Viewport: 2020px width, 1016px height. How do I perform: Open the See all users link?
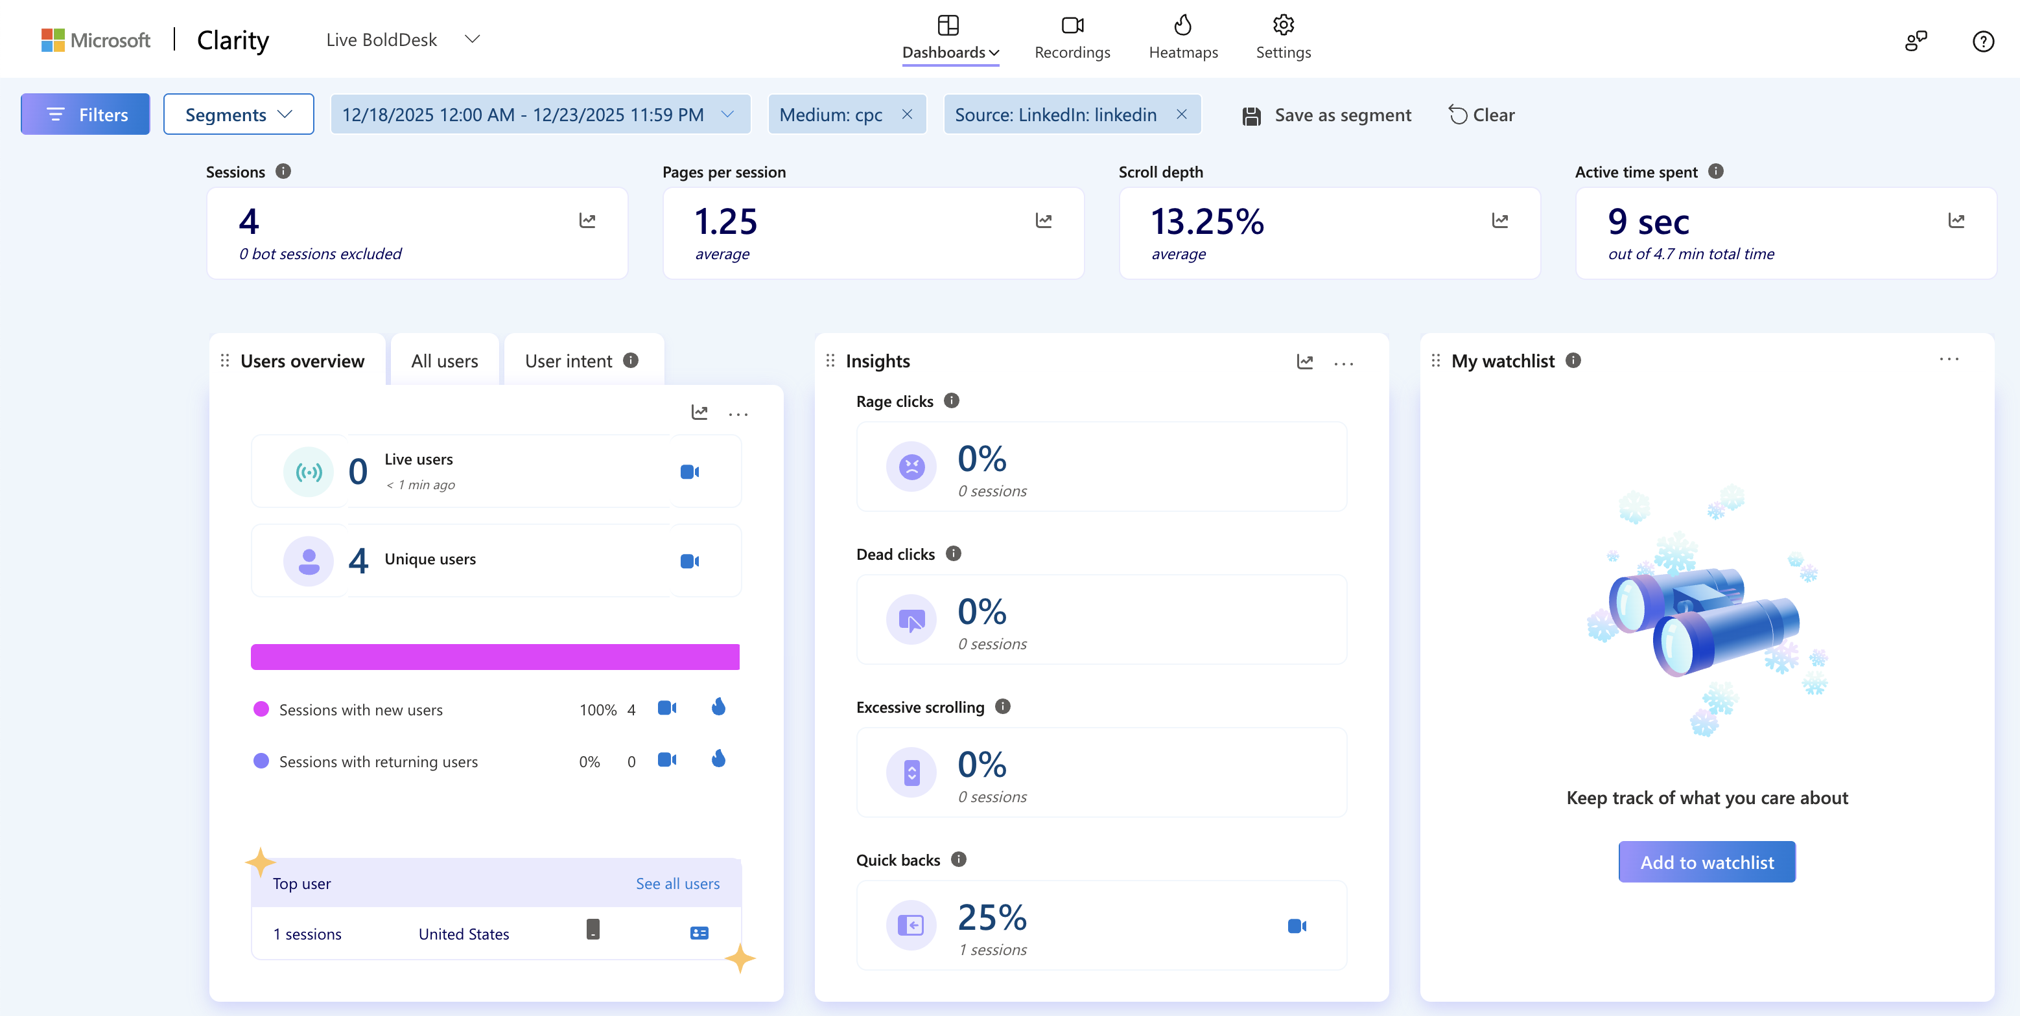[677, 884]
